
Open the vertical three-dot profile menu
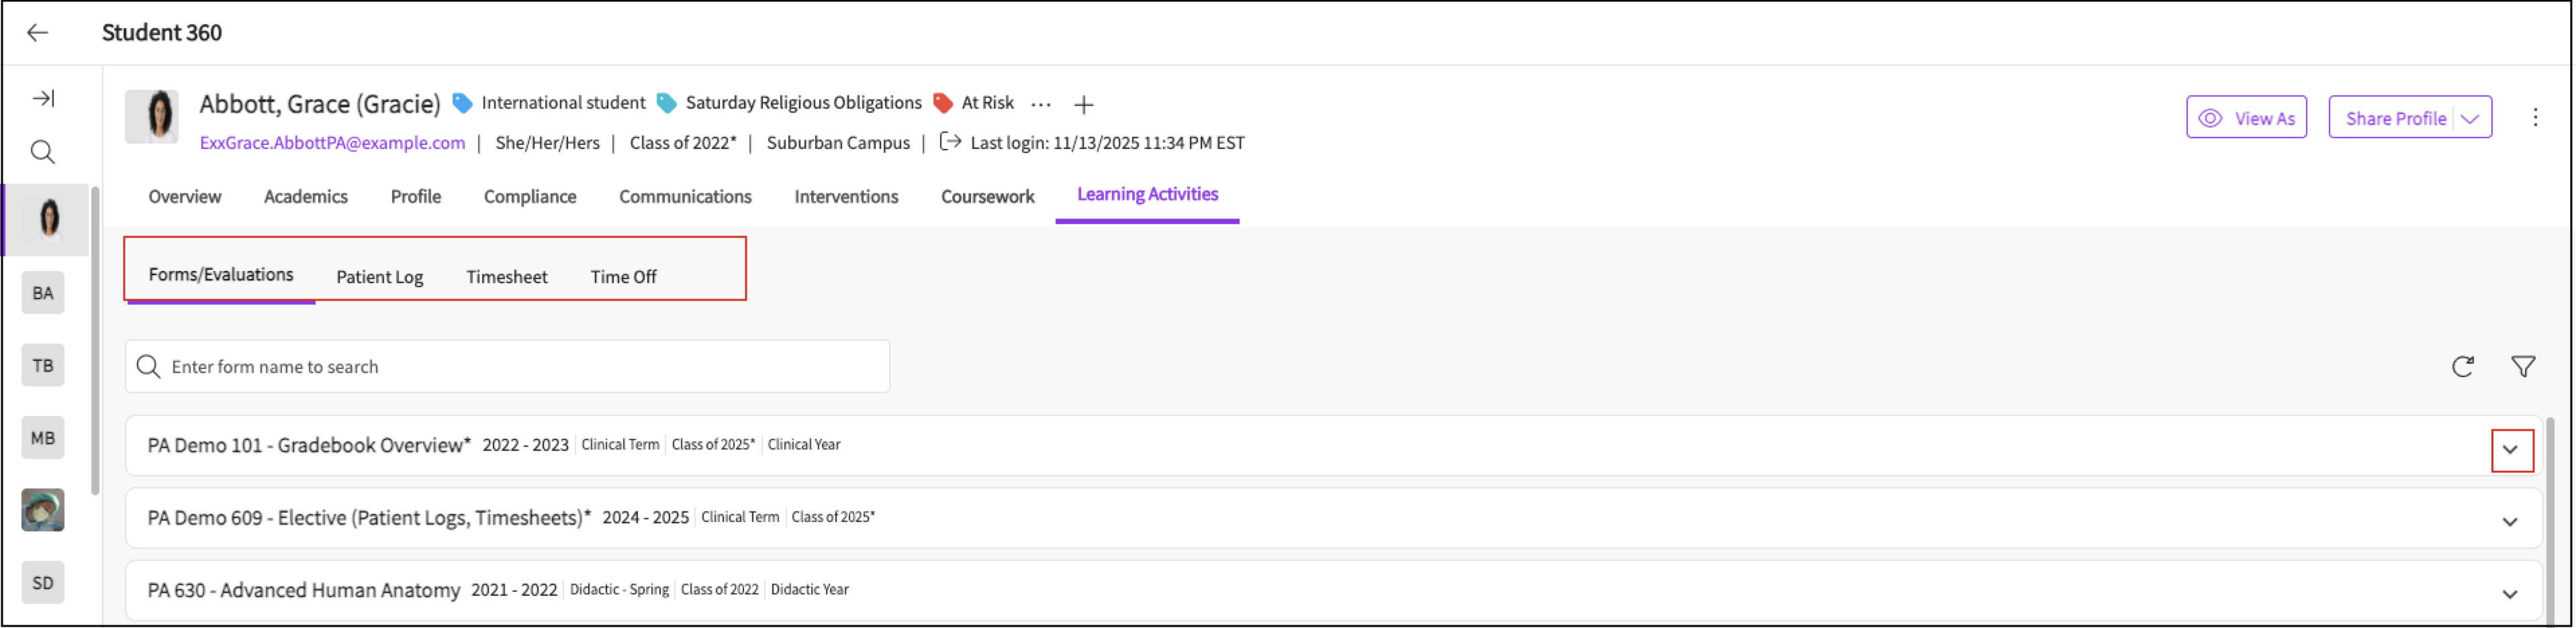pos(2535,118)
